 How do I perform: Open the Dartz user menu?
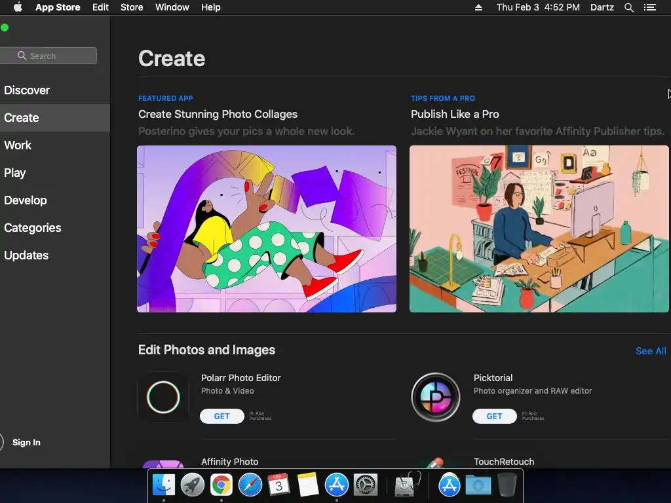pos(602,7)
